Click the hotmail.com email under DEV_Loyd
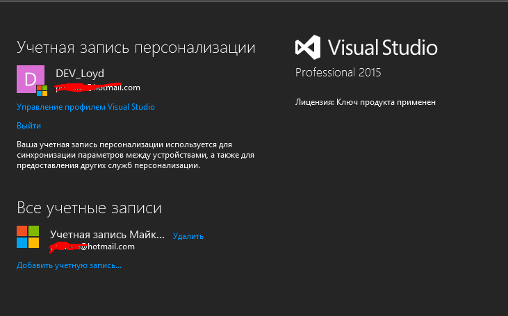Viewport: 508px width, 316px height. tap(98, 88)
